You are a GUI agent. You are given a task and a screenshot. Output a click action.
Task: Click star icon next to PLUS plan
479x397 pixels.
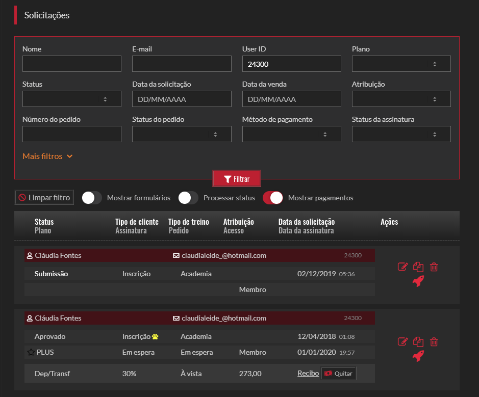(x=31, y=352)
